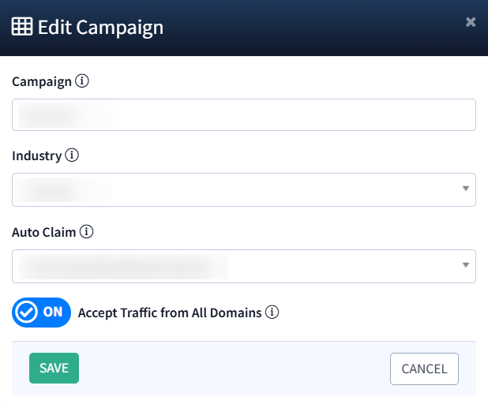This screenshot has height=408, width=488.
Task: Open the Auto Claim info tooltip
Action: click(x=87, y=232)
